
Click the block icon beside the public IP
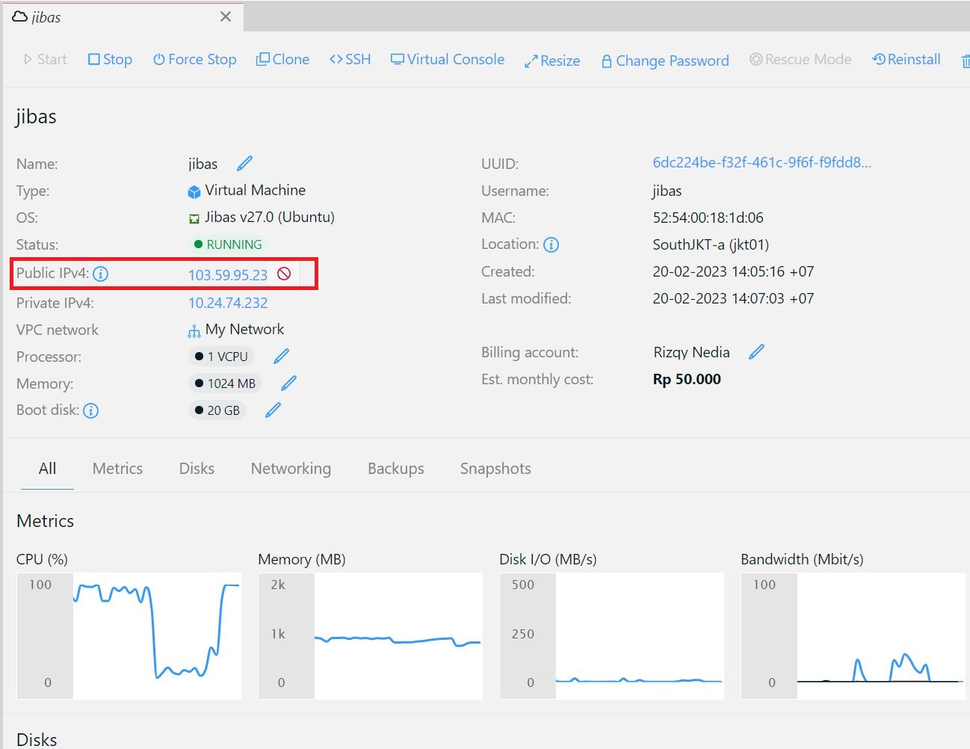[x=283, y=274]
